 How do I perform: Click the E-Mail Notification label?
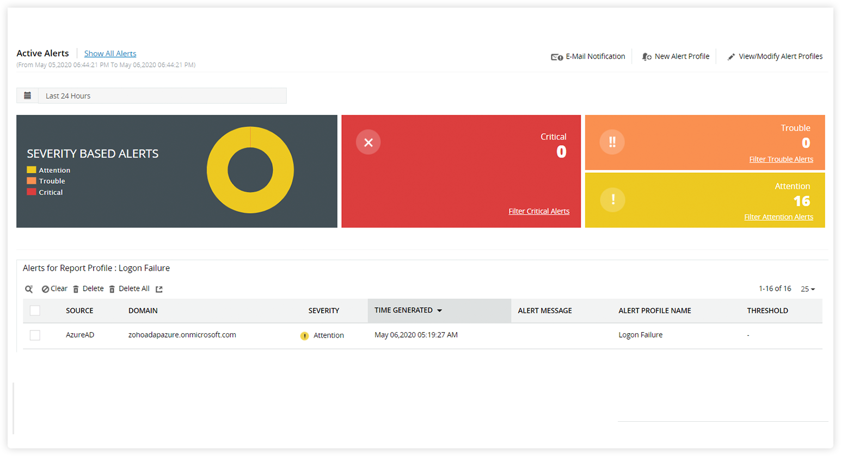click(596, 57)
